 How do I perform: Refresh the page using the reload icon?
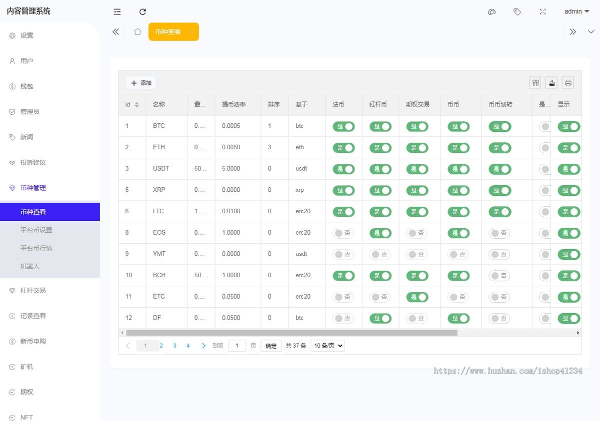click(142, 11)
